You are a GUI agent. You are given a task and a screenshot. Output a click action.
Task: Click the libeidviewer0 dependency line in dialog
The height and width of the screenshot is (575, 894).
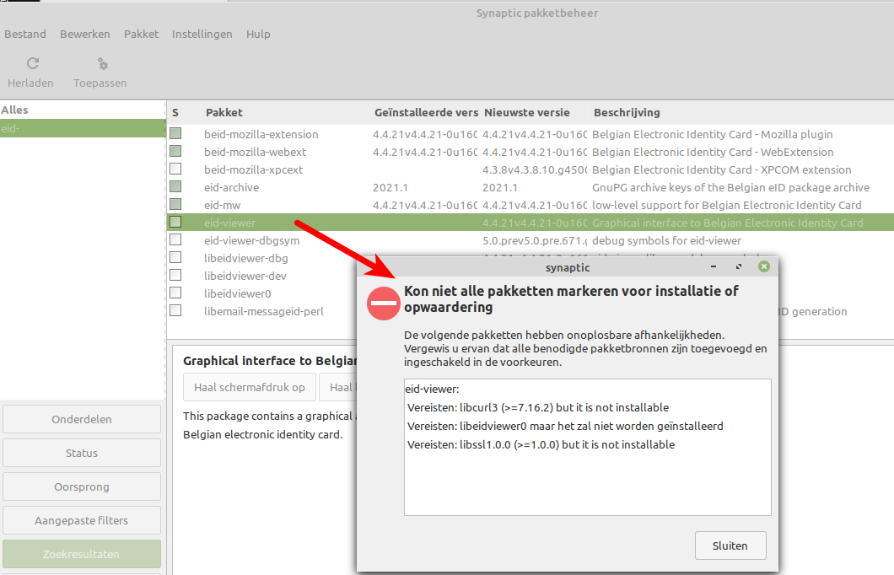click(565, 427)
